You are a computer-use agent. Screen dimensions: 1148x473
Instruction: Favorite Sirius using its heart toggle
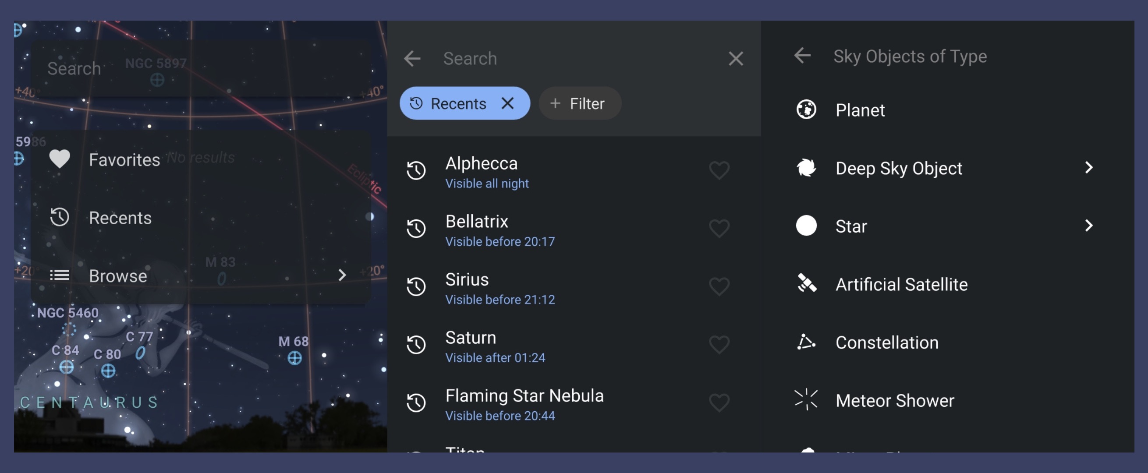[719, 287]
